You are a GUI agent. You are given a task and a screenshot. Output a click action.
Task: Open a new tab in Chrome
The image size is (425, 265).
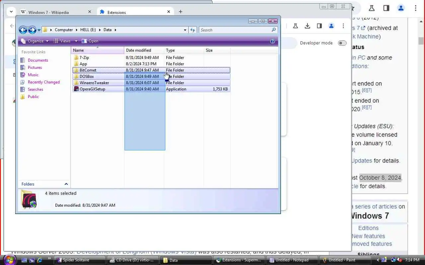[x=180, y=12]
